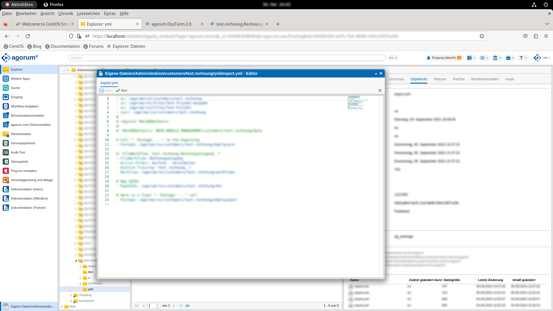Go to next page in pager
Screen dimensions: 553x311
click(x=174, y=306)
